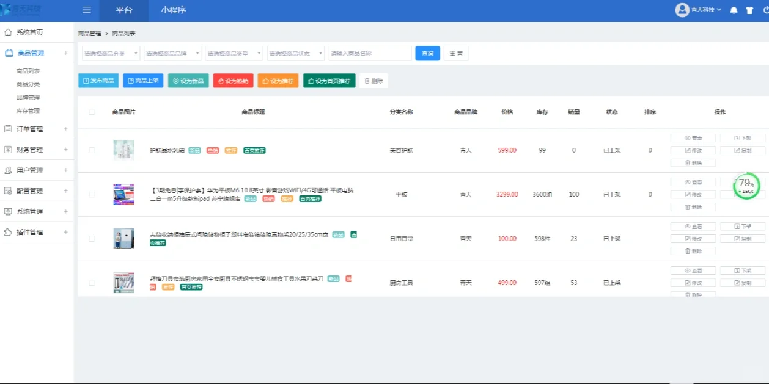
Task: Click the 订单管理 sidebar icon
Action: point(8,129)
